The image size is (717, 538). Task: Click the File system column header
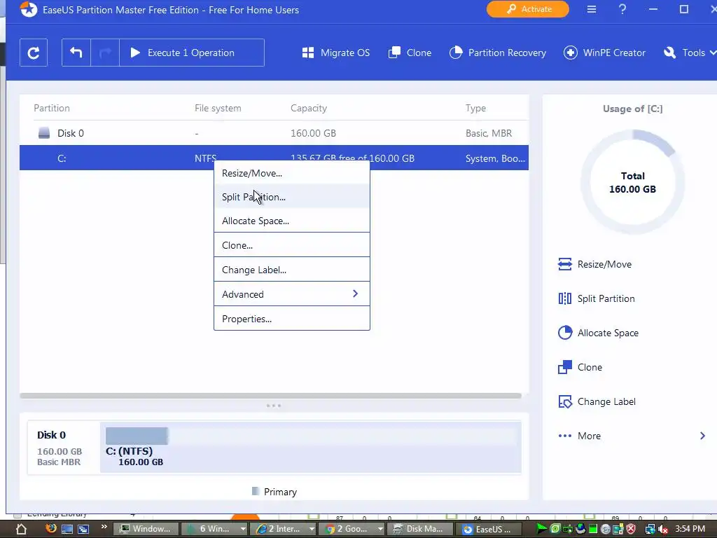[218, 108]
